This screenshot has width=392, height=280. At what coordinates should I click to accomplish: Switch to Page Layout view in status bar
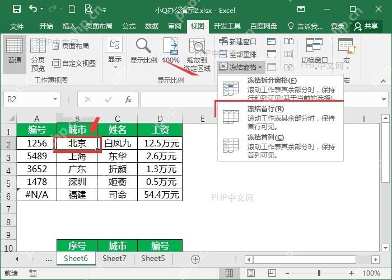pyautogui.click(x=251, y=273)
